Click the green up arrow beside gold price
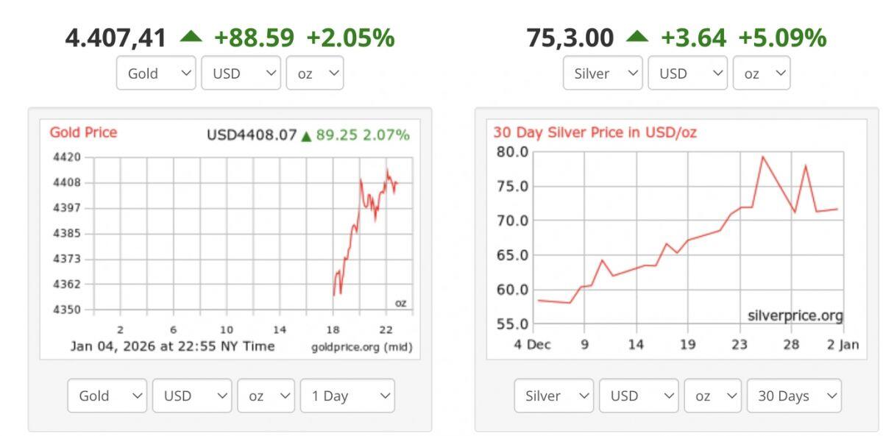The height and width of the screenshot is (436, 883). click(x=191, y=36)
